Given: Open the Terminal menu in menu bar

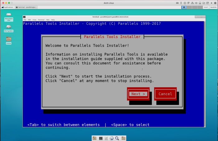Looking at the screenshot, I should pos(41,20).
